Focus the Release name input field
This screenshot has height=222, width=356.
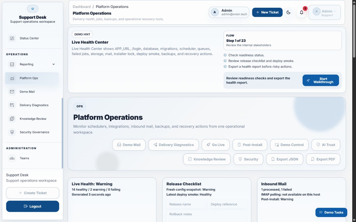tap(186, 204)
